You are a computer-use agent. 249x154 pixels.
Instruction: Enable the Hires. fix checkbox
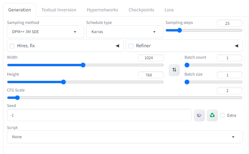click(12, 46)
